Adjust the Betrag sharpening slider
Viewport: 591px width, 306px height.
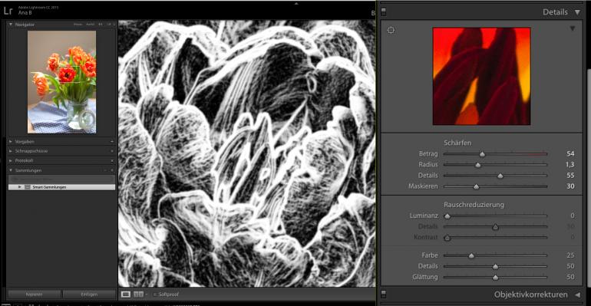482,154
